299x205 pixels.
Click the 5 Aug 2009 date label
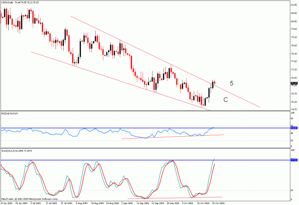pos(82,203)
